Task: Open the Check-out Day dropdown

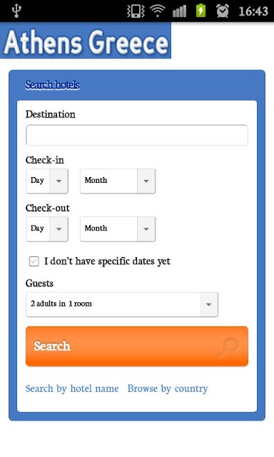Action: (x=47, y=228)
